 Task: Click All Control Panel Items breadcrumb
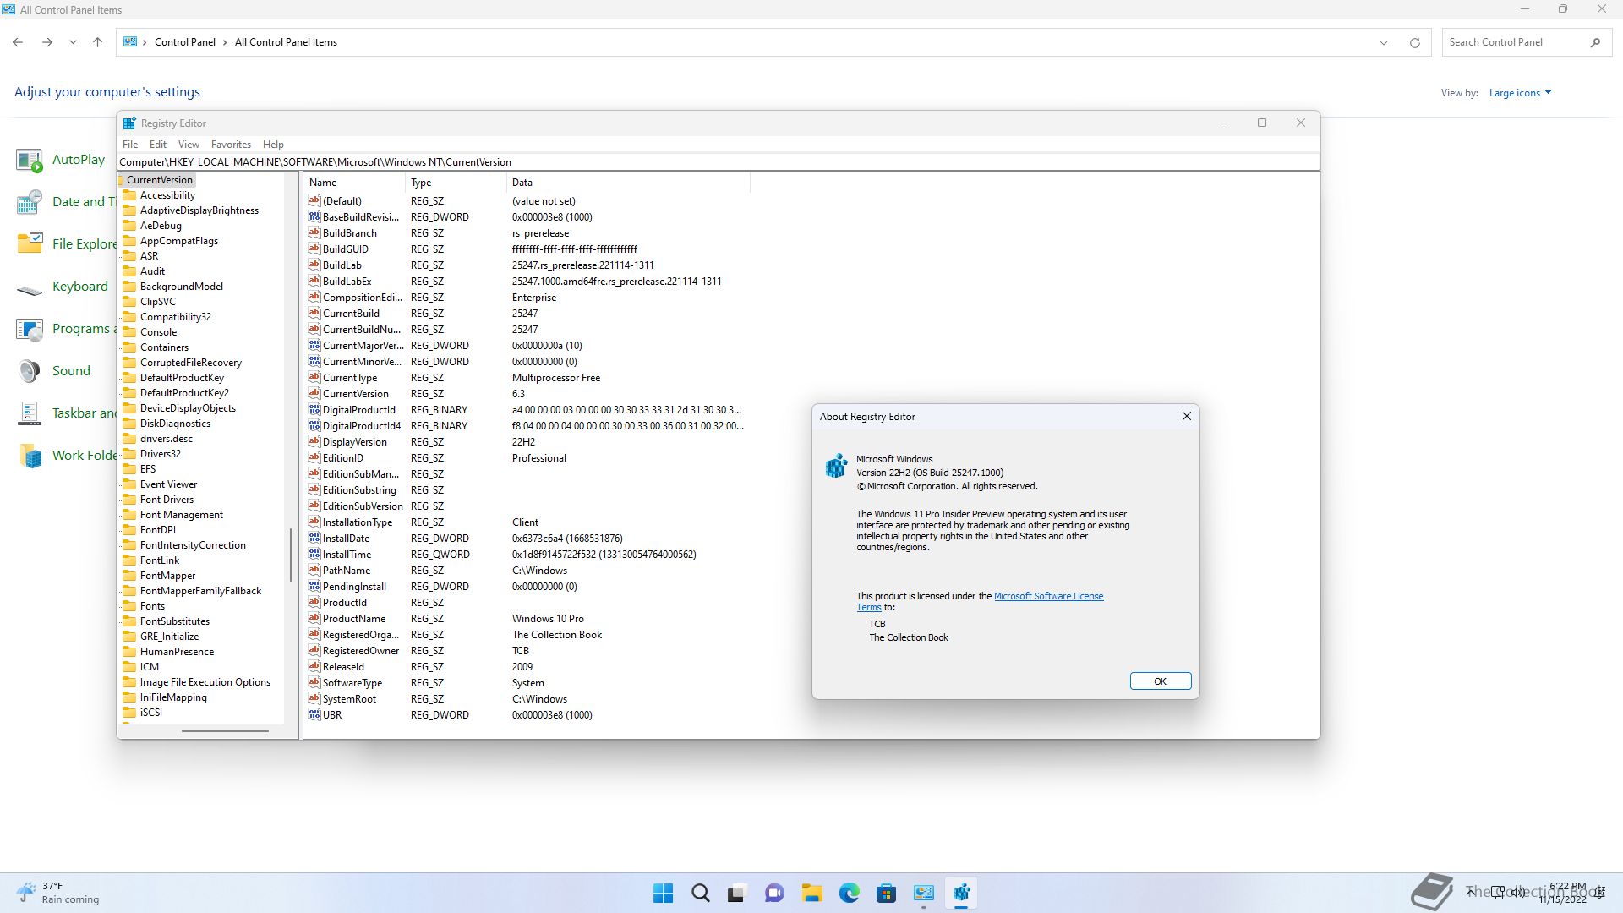(x=286, y=42)
